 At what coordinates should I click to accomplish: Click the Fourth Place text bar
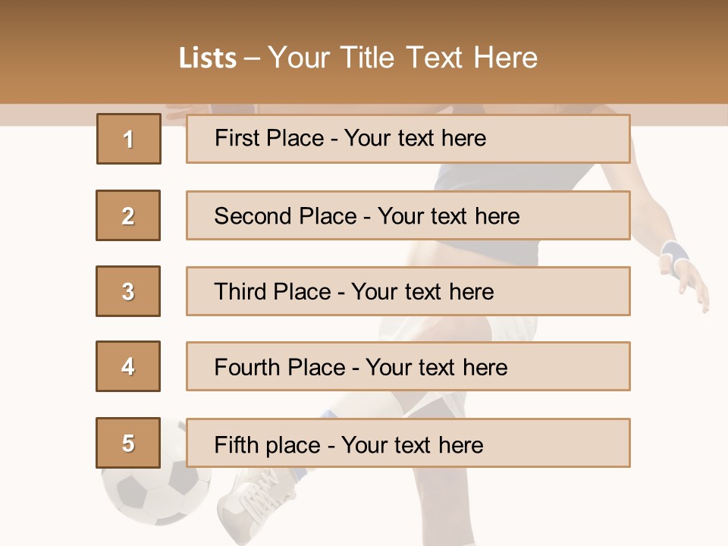408,366
